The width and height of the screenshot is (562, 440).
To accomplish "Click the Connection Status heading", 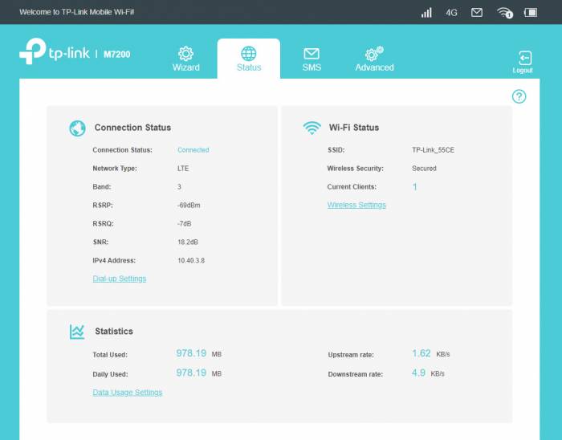I will (132, 128).
